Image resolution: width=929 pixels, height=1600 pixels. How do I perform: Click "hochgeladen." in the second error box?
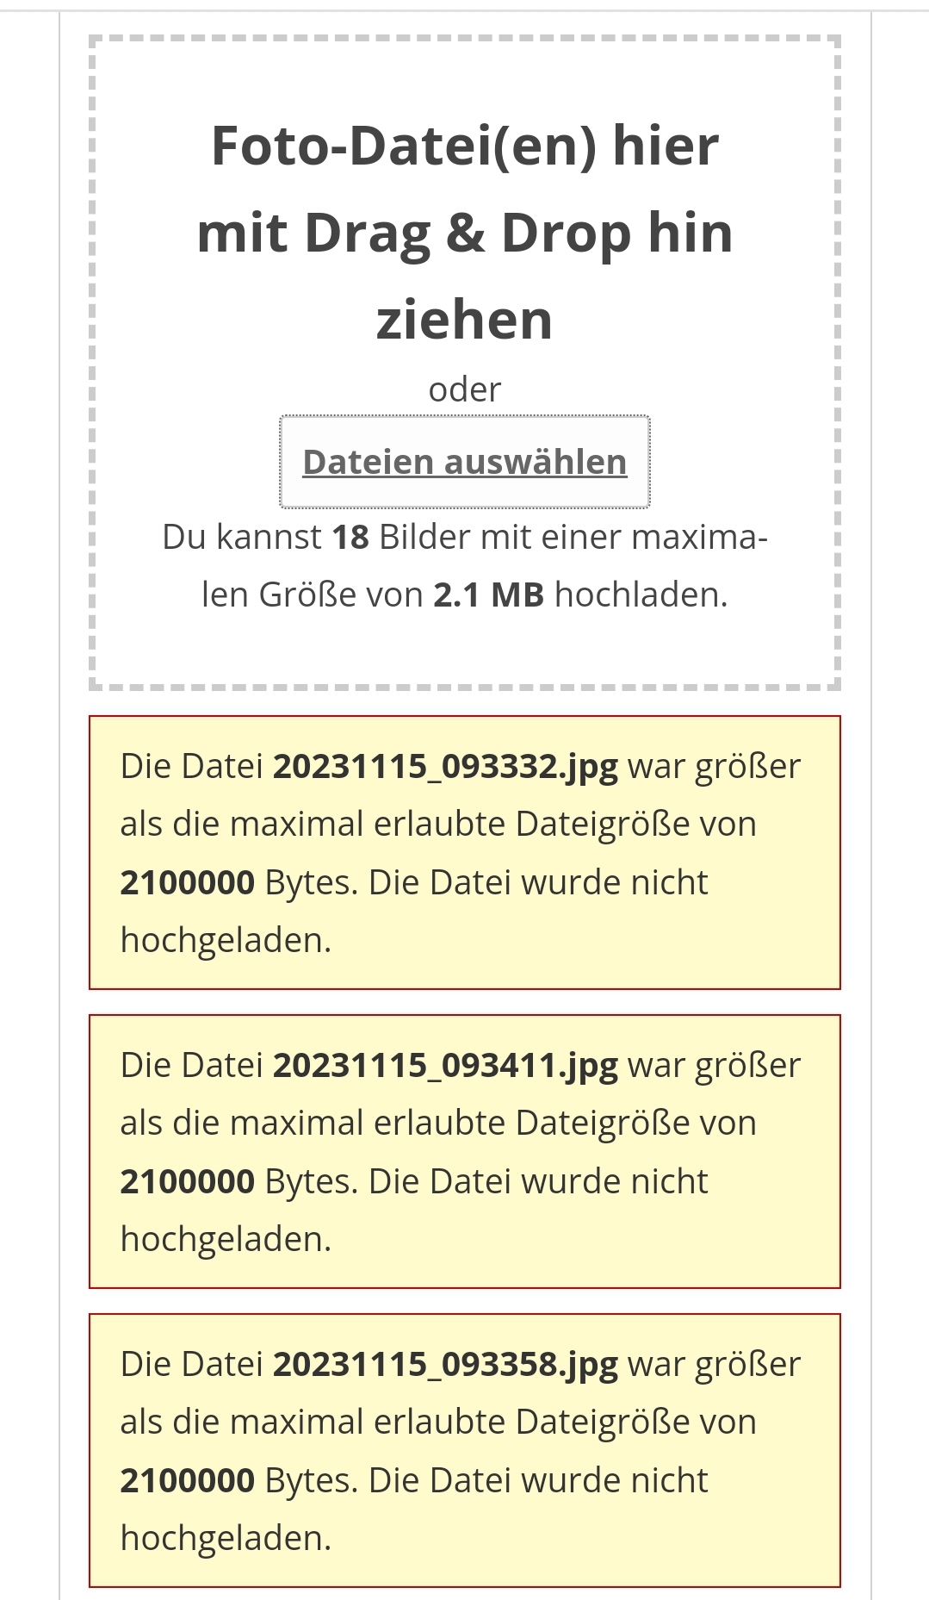pyautogui.click(x=226, y=1239)
